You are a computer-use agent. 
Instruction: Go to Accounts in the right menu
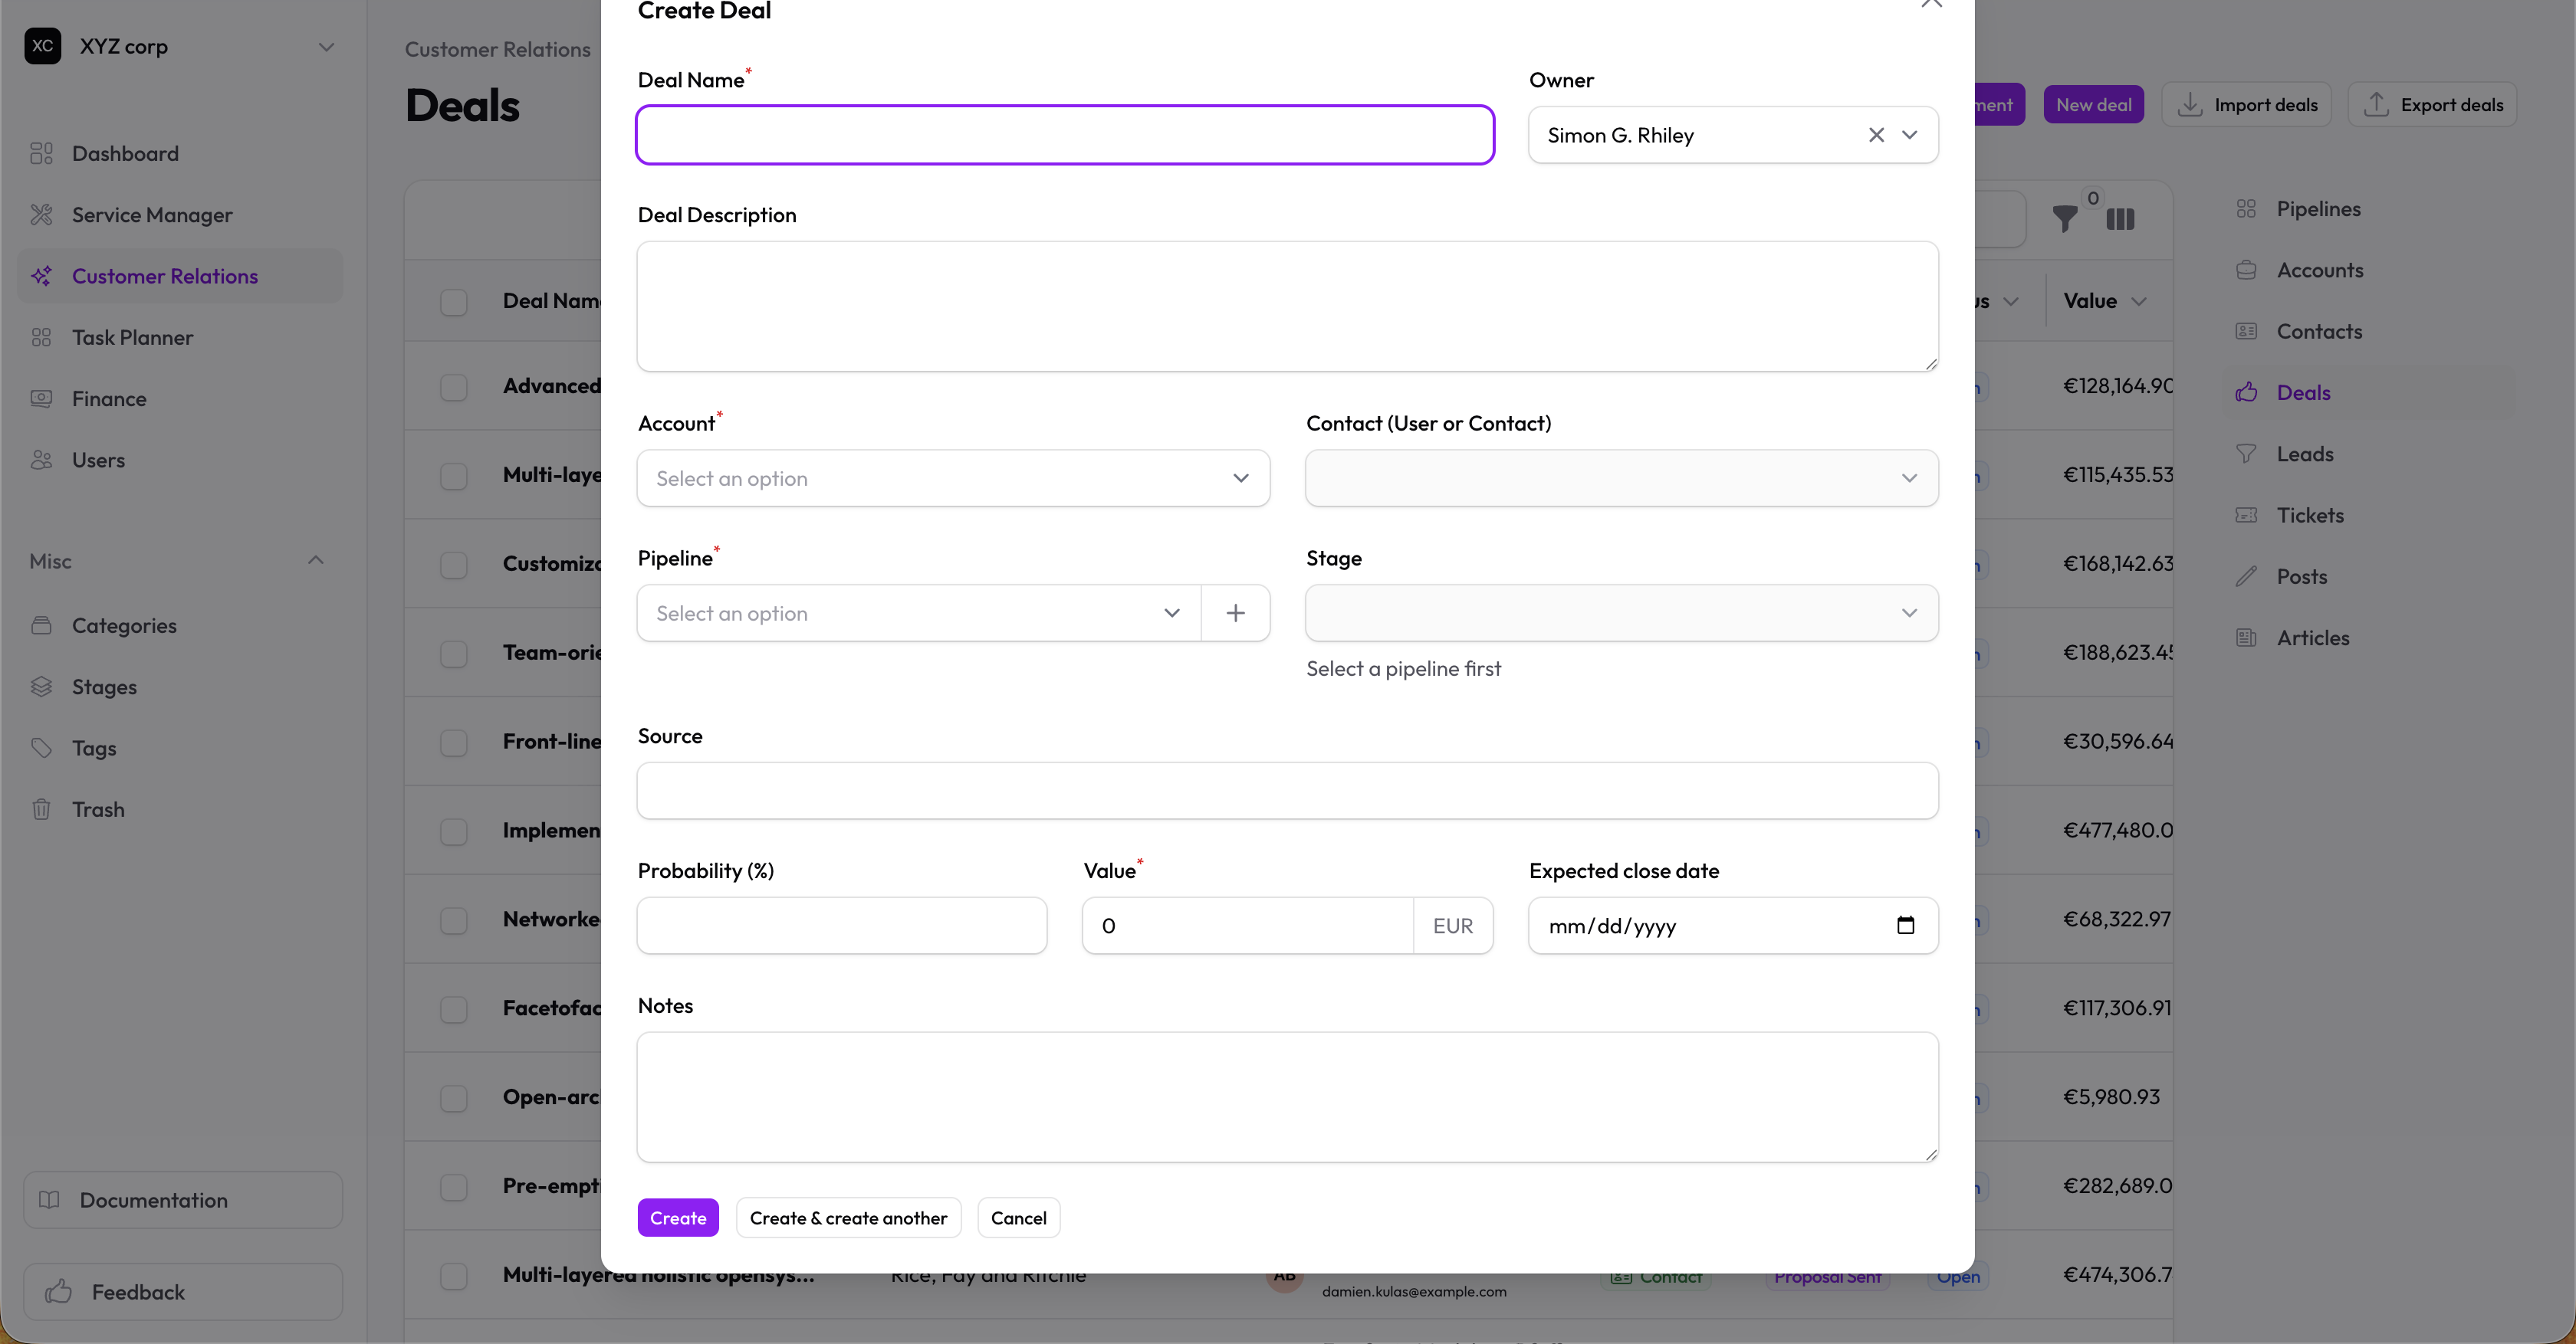[x=2320, y=270]
